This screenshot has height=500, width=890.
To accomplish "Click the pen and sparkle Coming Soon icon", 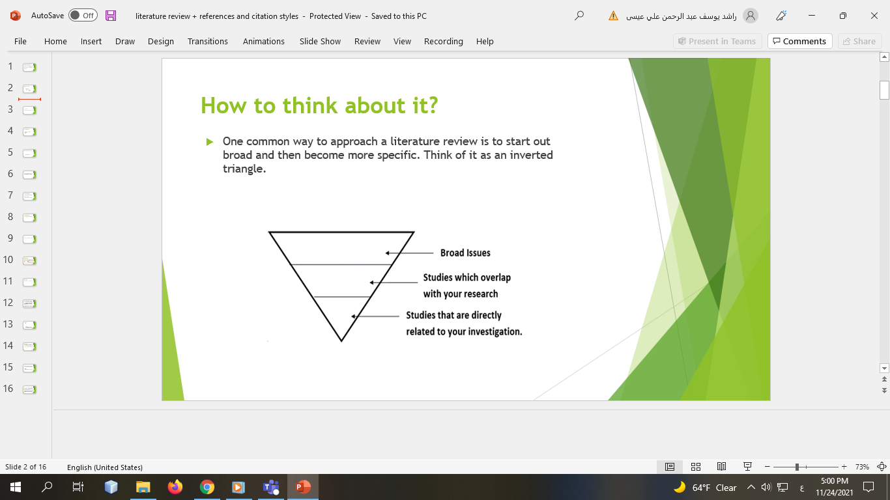I will pyautogui.click(x=782, y=16).
